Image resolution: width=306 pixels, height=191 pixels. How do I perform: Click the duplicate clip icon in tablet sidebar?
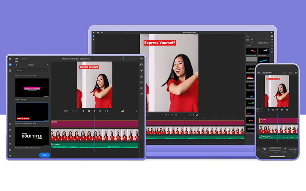pos(10,130)
